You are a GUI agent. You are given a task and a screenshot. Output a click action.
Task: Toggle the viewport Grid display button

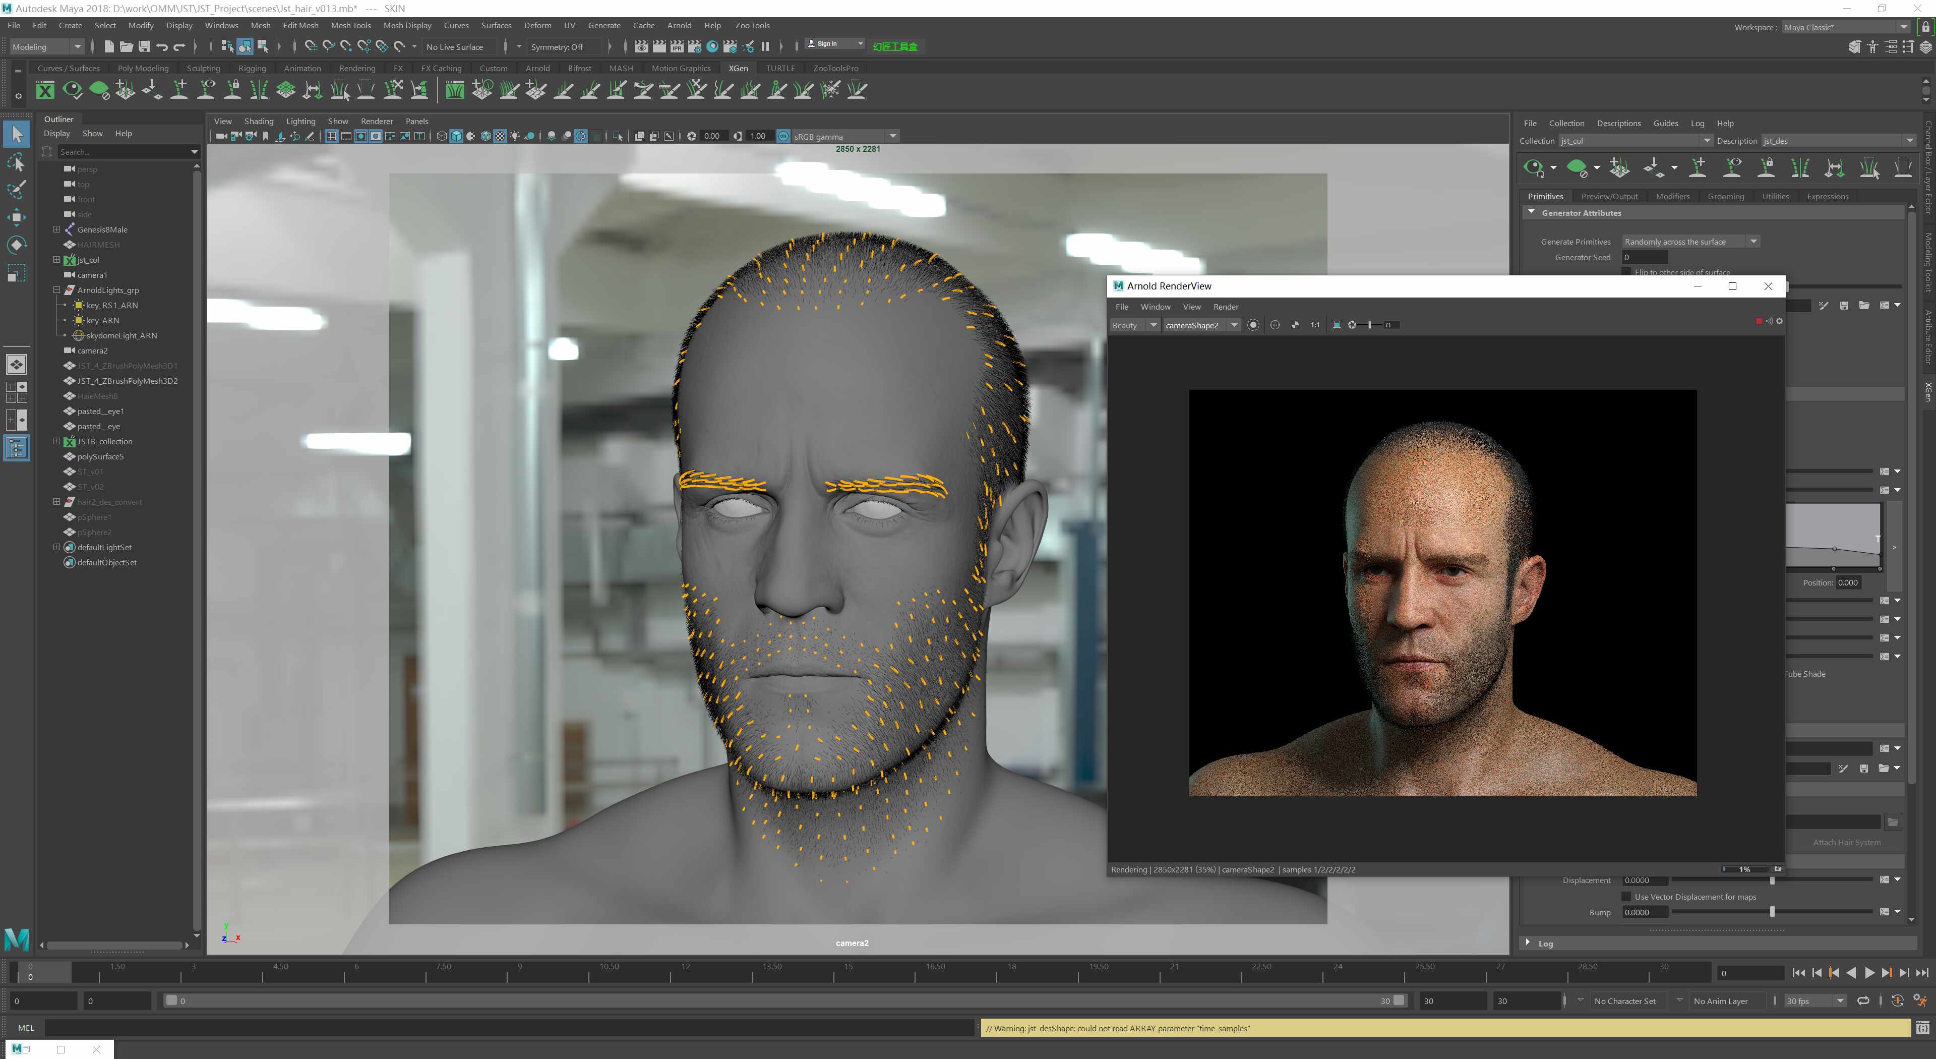(331, 136)
